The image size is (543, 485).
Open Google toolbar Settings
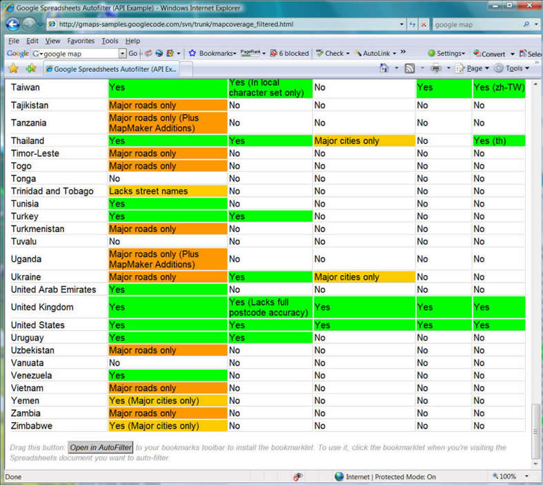click(446, 53)
